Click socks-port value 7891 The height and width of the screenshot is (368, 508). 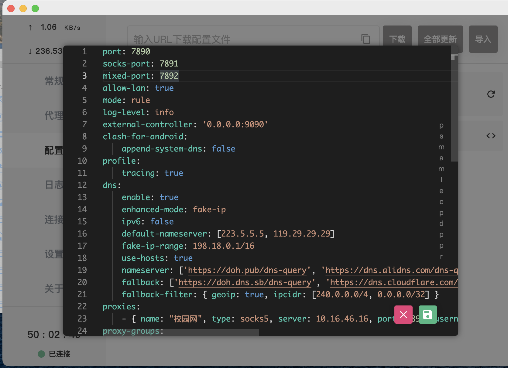tap(169, 63)
